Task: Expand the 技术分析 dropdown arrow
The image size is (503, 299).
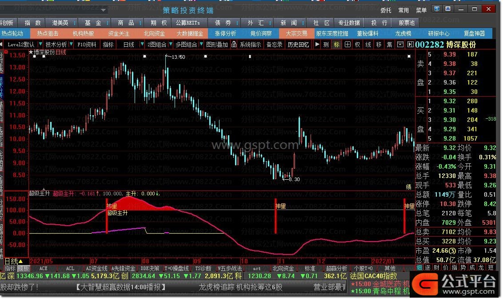Action: (x=71, y=44)
